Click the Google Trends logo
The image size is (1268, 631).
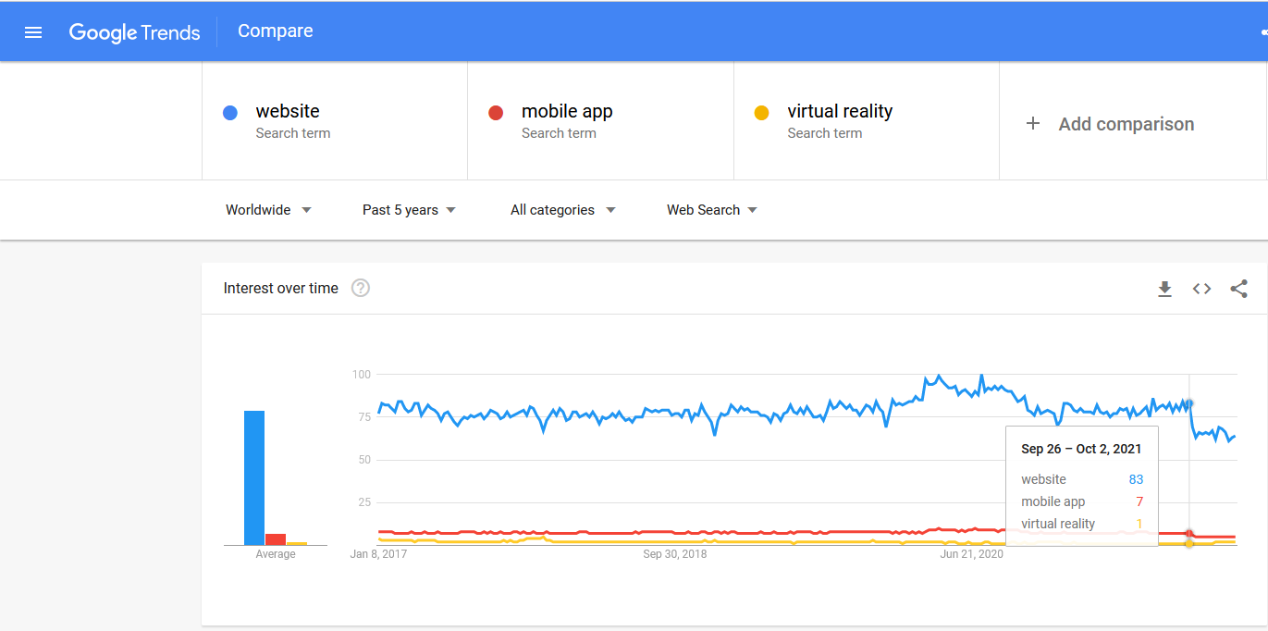(135, 32)
